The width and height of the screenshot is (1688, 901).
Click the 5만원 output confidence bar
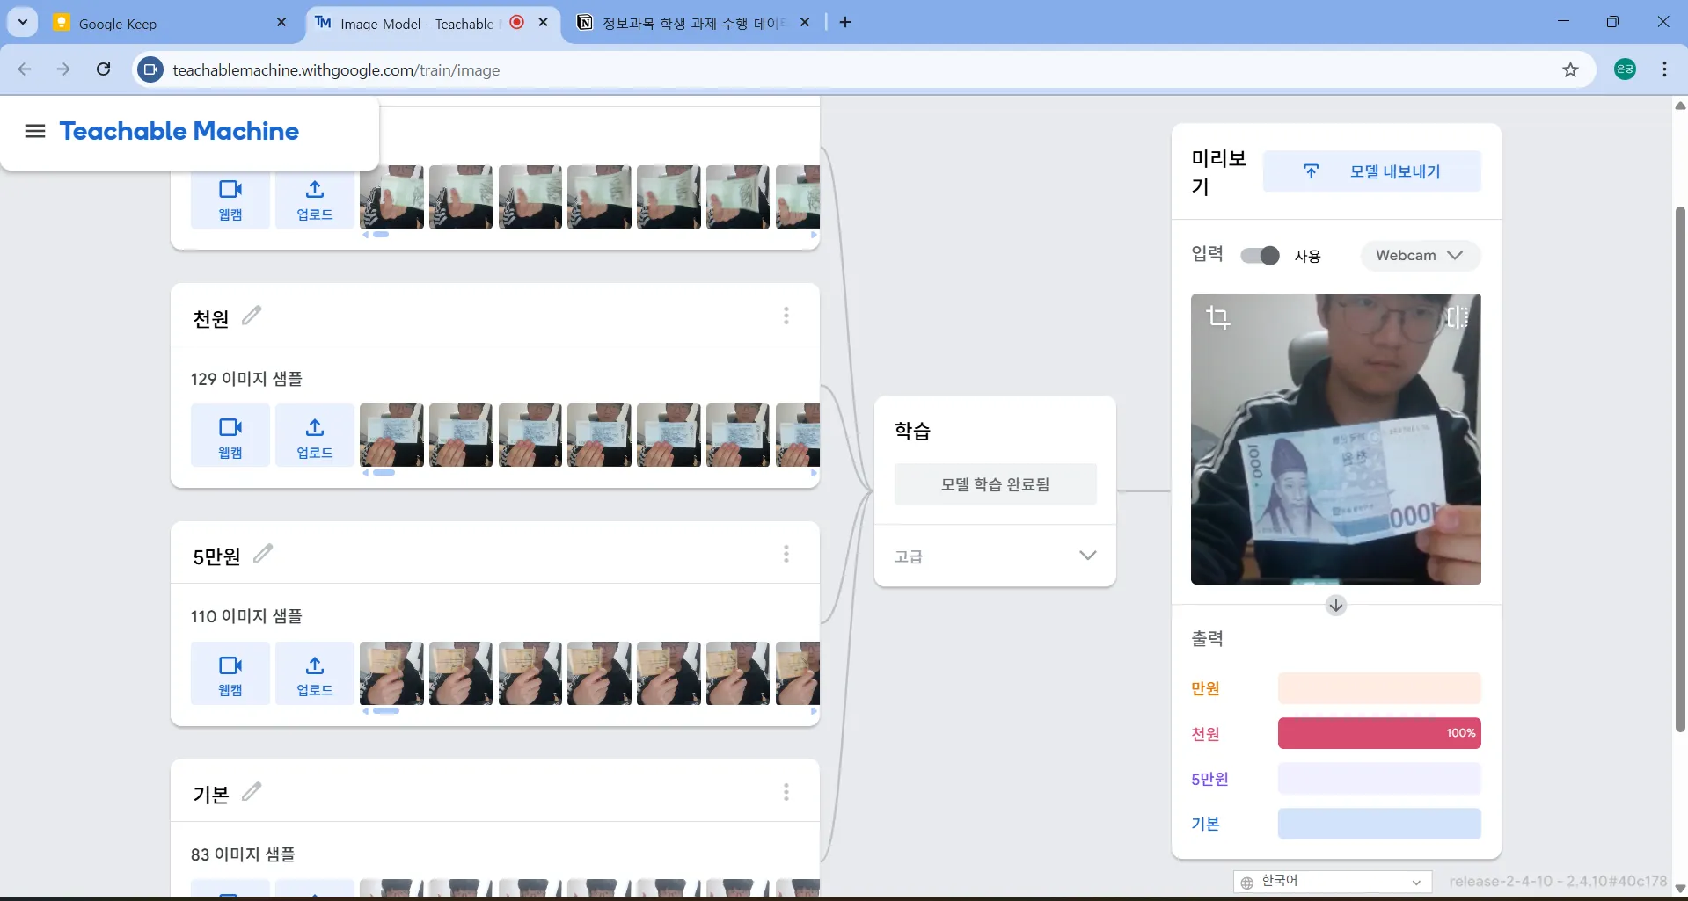tap(1379, 779)
